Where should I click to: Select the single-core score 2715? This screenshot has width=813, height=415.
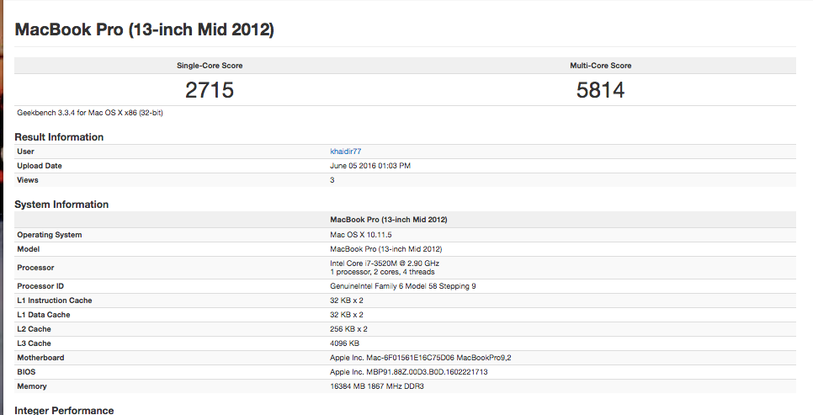tap(210, 90)
